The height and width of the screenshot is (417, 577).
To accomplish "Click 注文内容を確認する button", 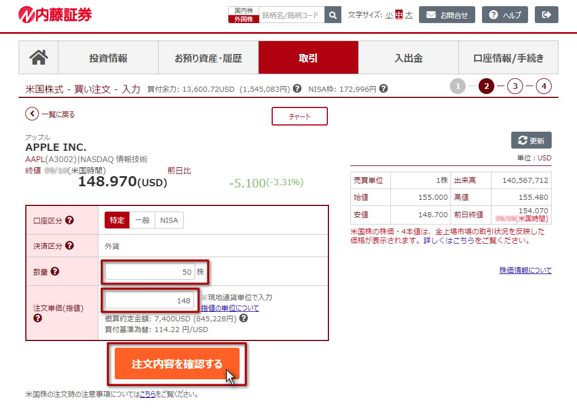I will (177, 364).
